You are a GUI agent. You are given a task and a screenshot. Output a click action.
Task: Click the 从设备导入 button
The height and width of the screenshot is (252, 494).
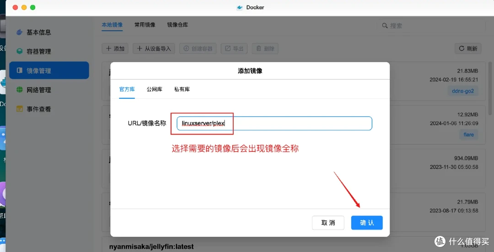pyautogui.click(x=154, y=48)
